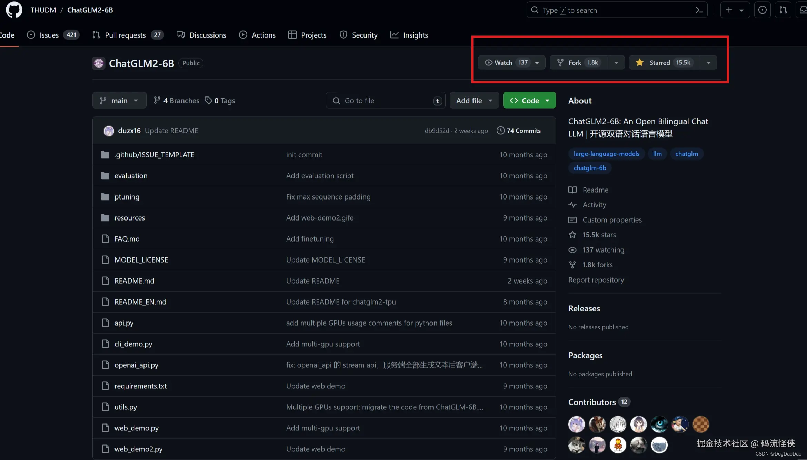Open the README_EN.md file
This screenshot has width=807, height=460.
140,302
